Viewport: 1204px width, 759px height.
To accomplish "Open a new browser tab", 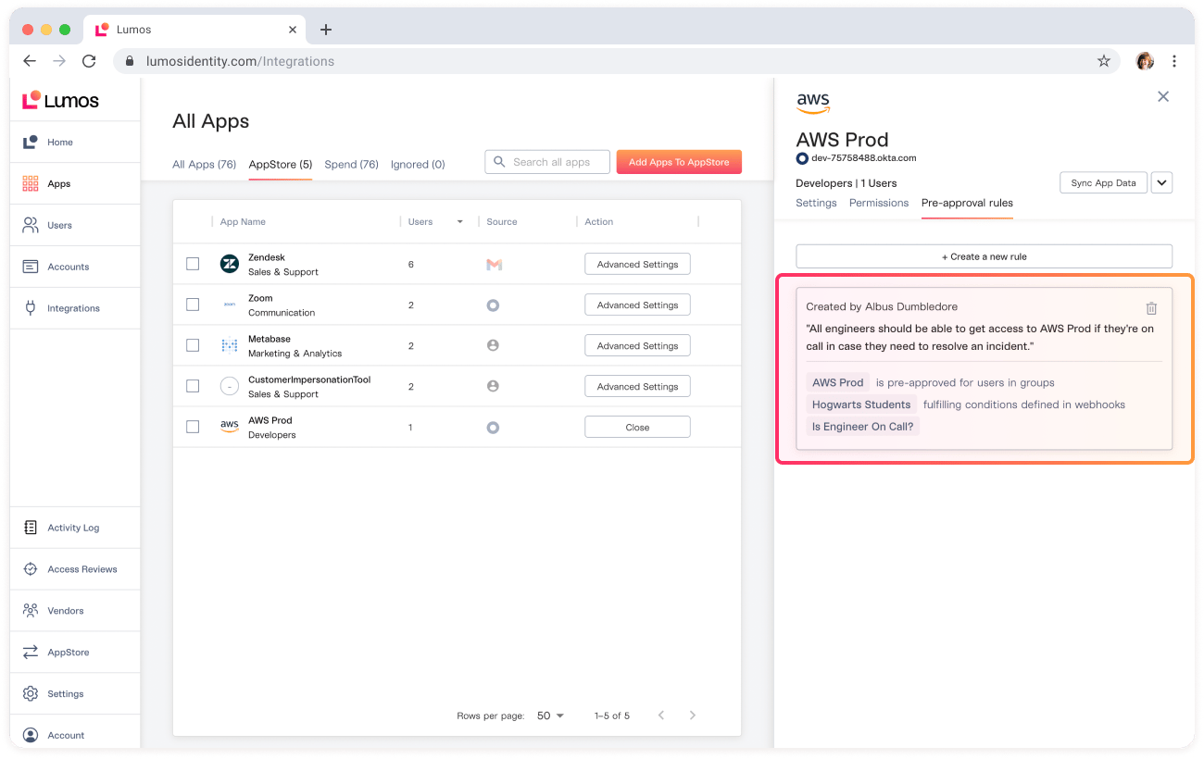I will point(325,30).
